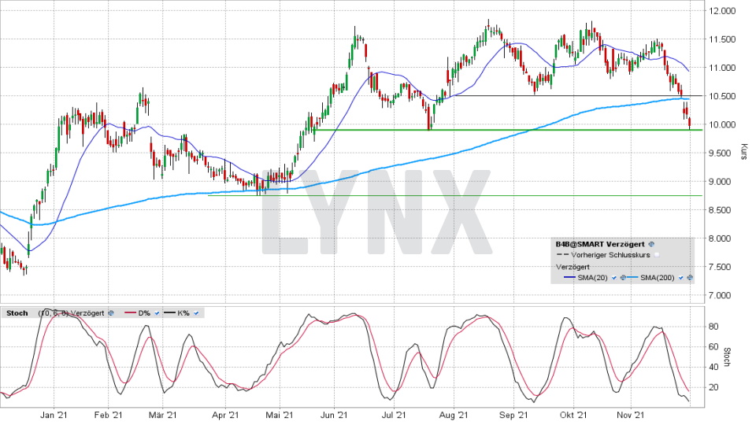The width and height of the screenshot is (756, 425).
Task: Click the 10.500 price axis label
Action: [722, 96]
